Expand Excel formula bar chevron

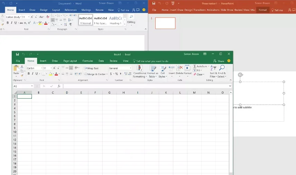(x=230, y=86)
